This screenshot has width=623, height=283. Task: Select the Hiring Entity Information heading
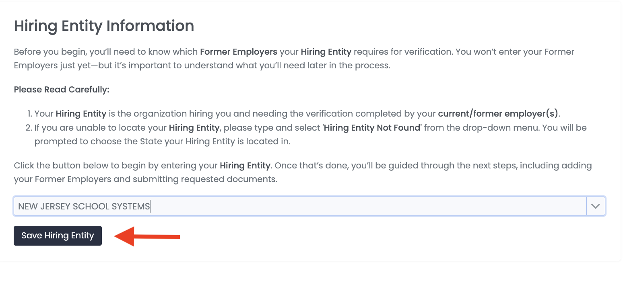(104, 26)
